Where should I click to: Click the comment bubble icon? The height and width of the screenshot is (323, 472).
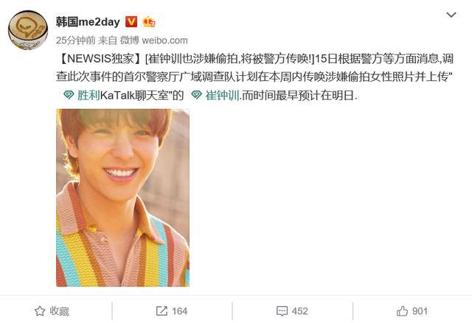[282, 311]
